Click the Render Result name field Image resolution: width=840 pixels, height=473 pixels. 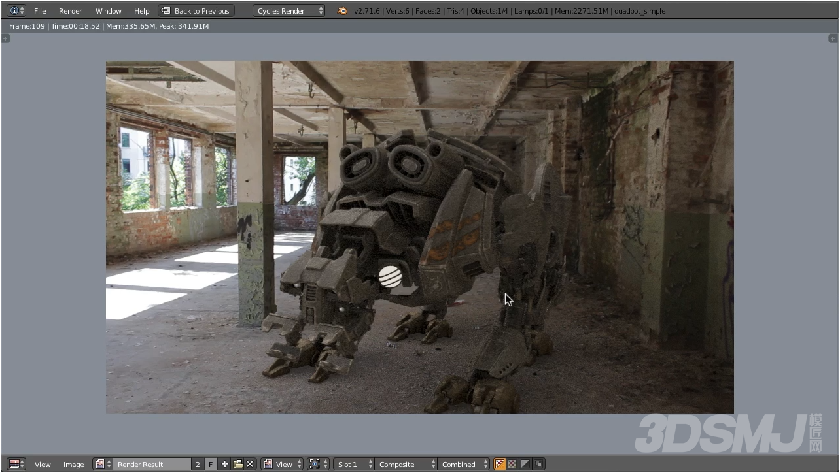coord(152,465)
